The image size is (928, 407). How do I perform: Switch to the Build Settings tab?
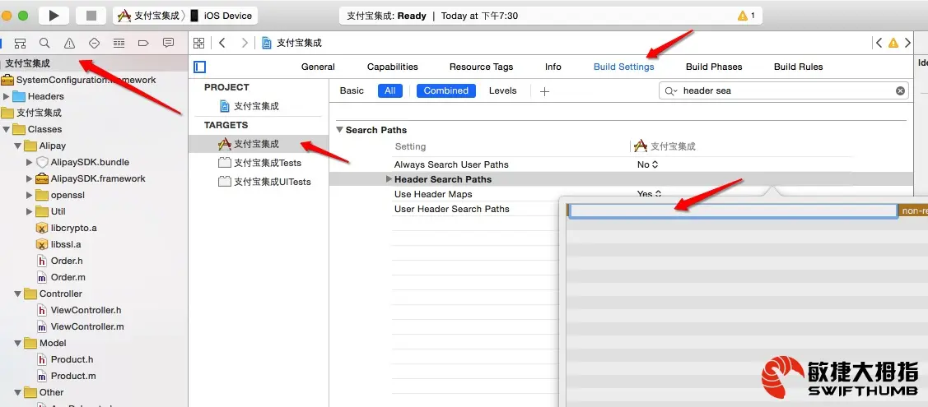point(624,67)
